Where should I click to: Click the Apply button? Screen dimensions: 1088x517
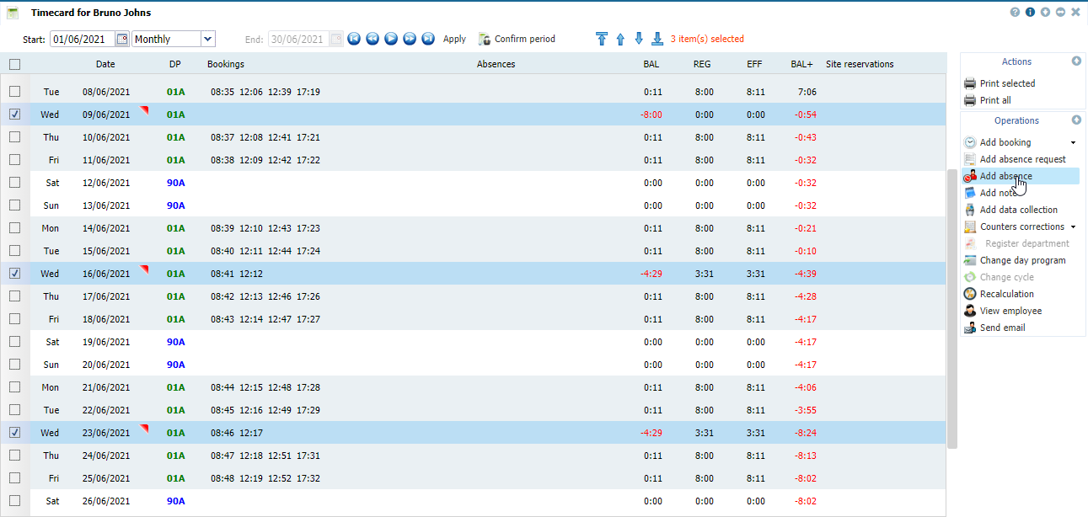coord(454,39)
